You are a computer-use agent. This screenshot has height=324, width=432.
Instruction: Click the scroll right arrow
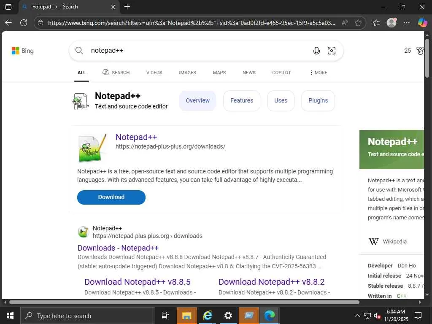(420, 302)
